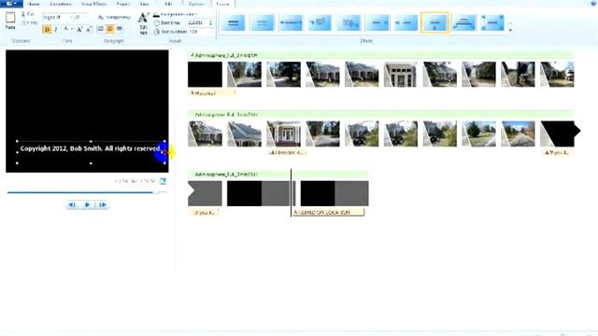598x336 pixels.
Task: Toggle Bold text formatting
Action: tap(47, 29)
